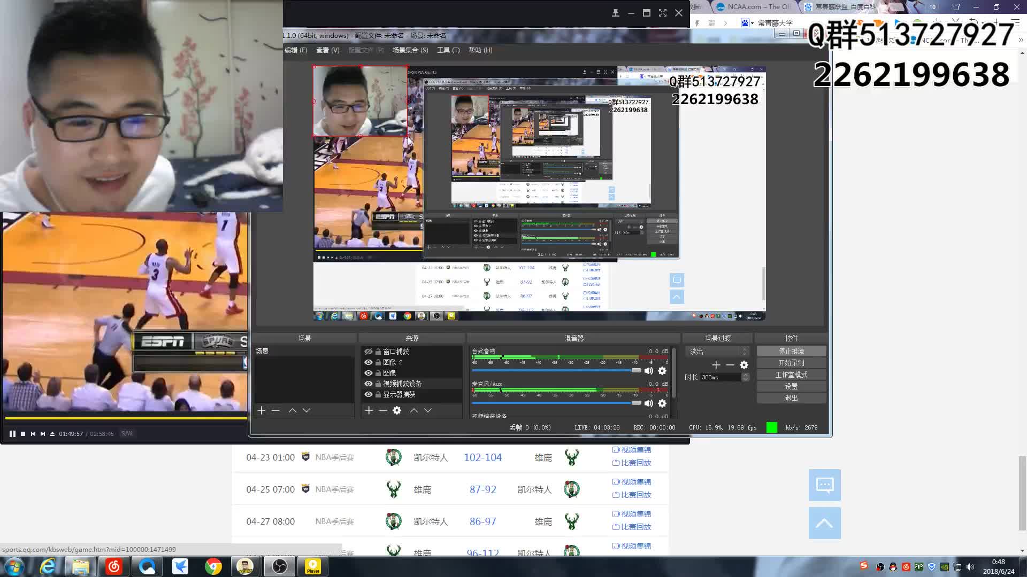Hide the 视频捕获设备 source

click(x=368, y=384)
